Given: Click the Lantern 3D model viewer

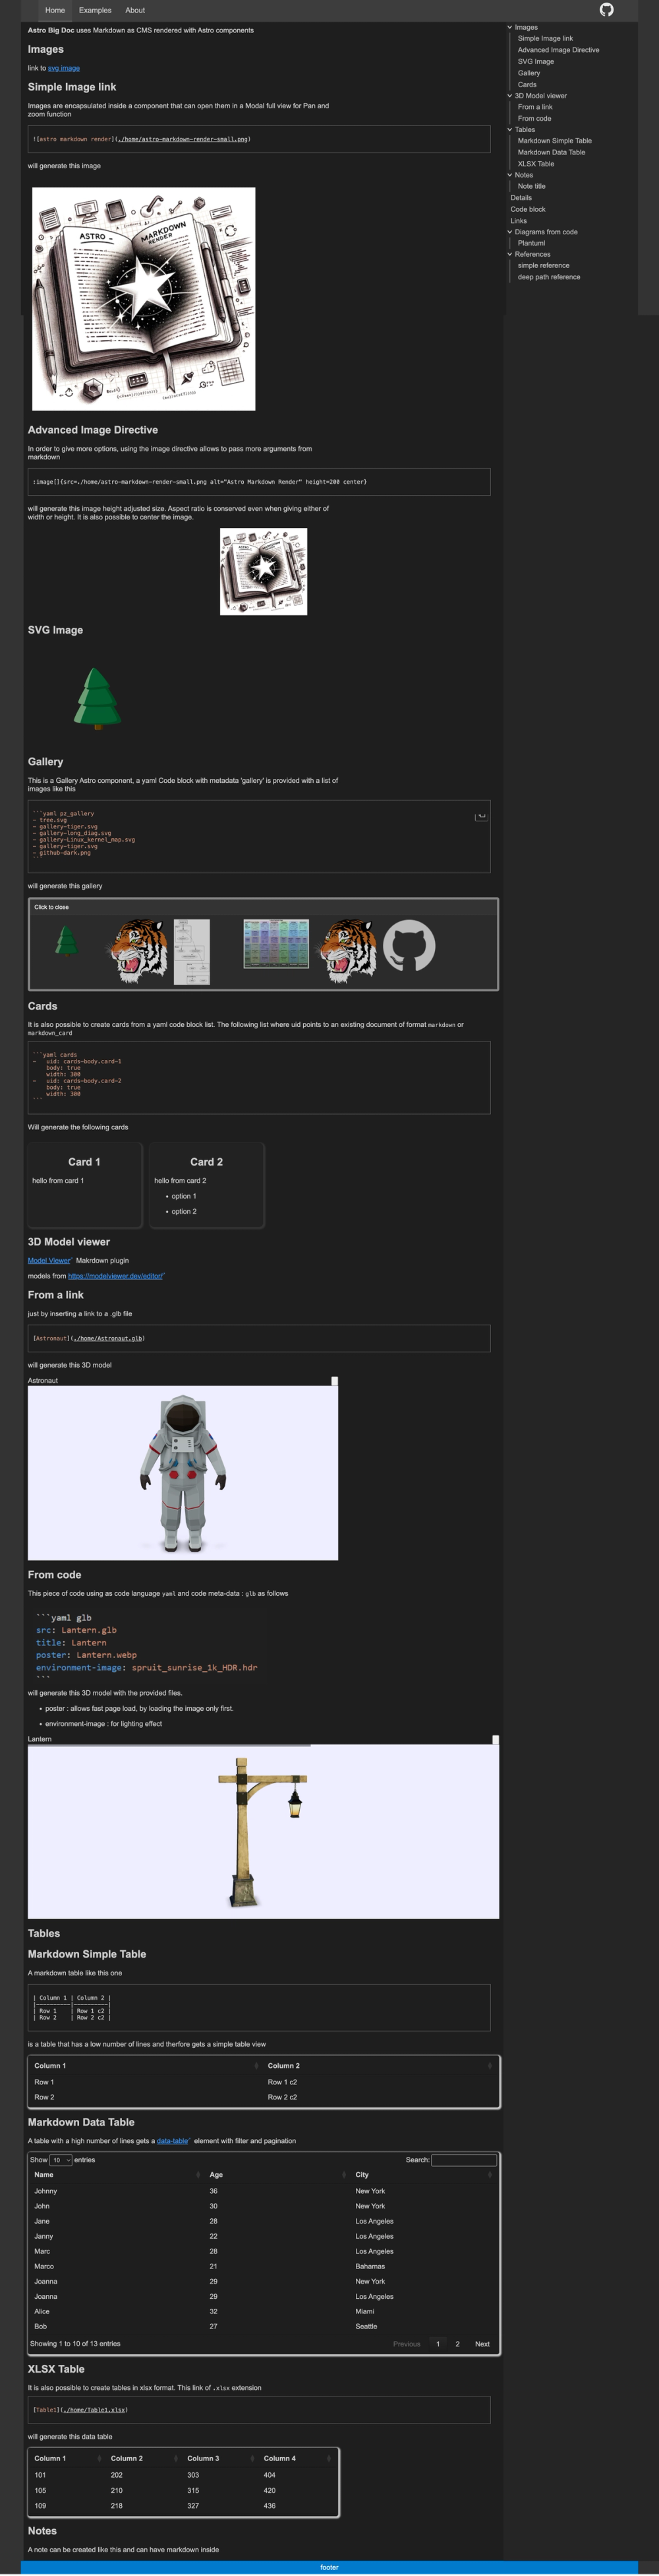Looking at the screenshot, I should click(264, 1831).
